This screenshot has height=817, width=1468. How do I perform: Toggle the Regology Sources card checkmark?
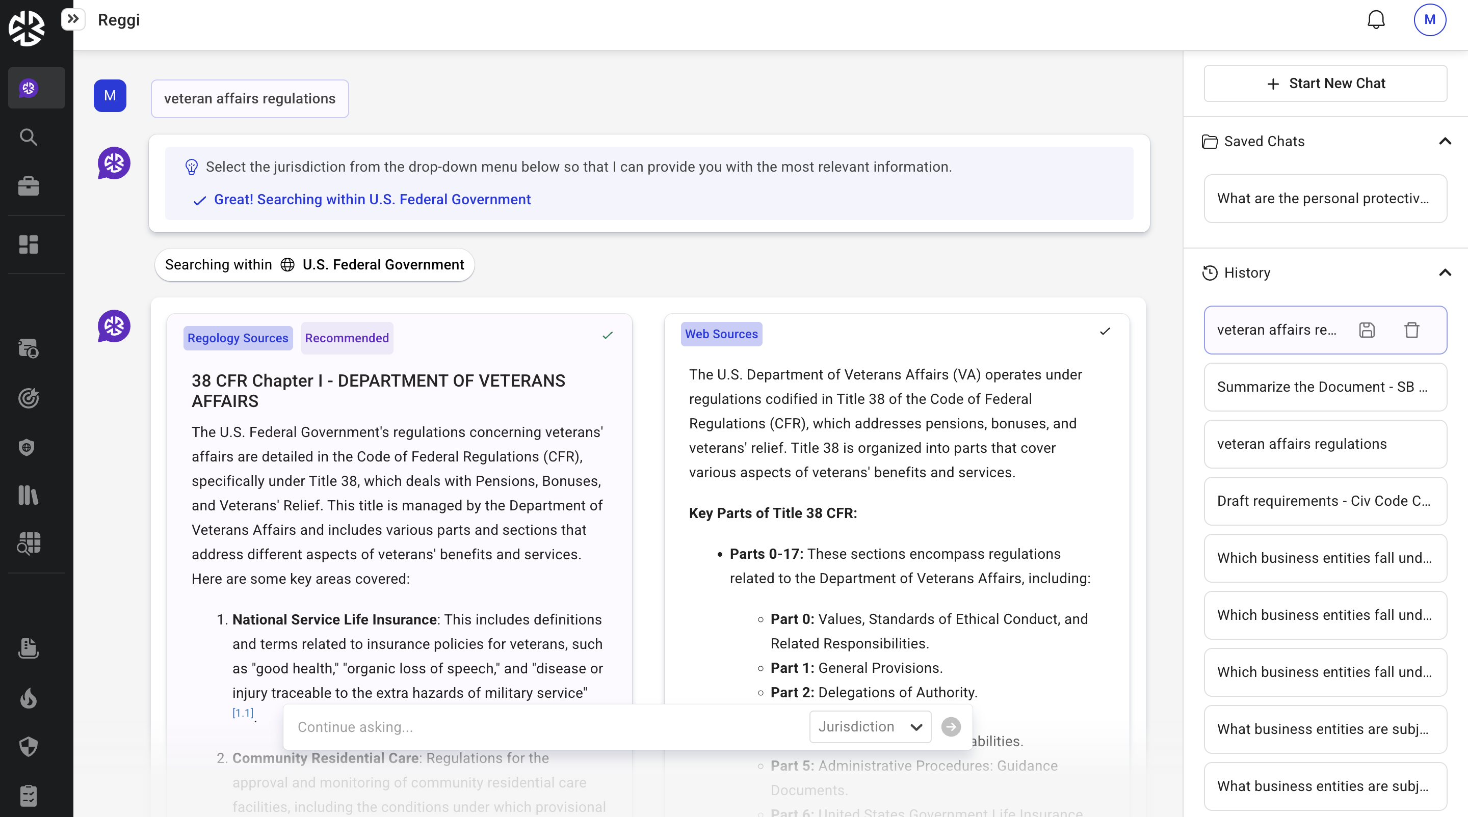[608, 335]
